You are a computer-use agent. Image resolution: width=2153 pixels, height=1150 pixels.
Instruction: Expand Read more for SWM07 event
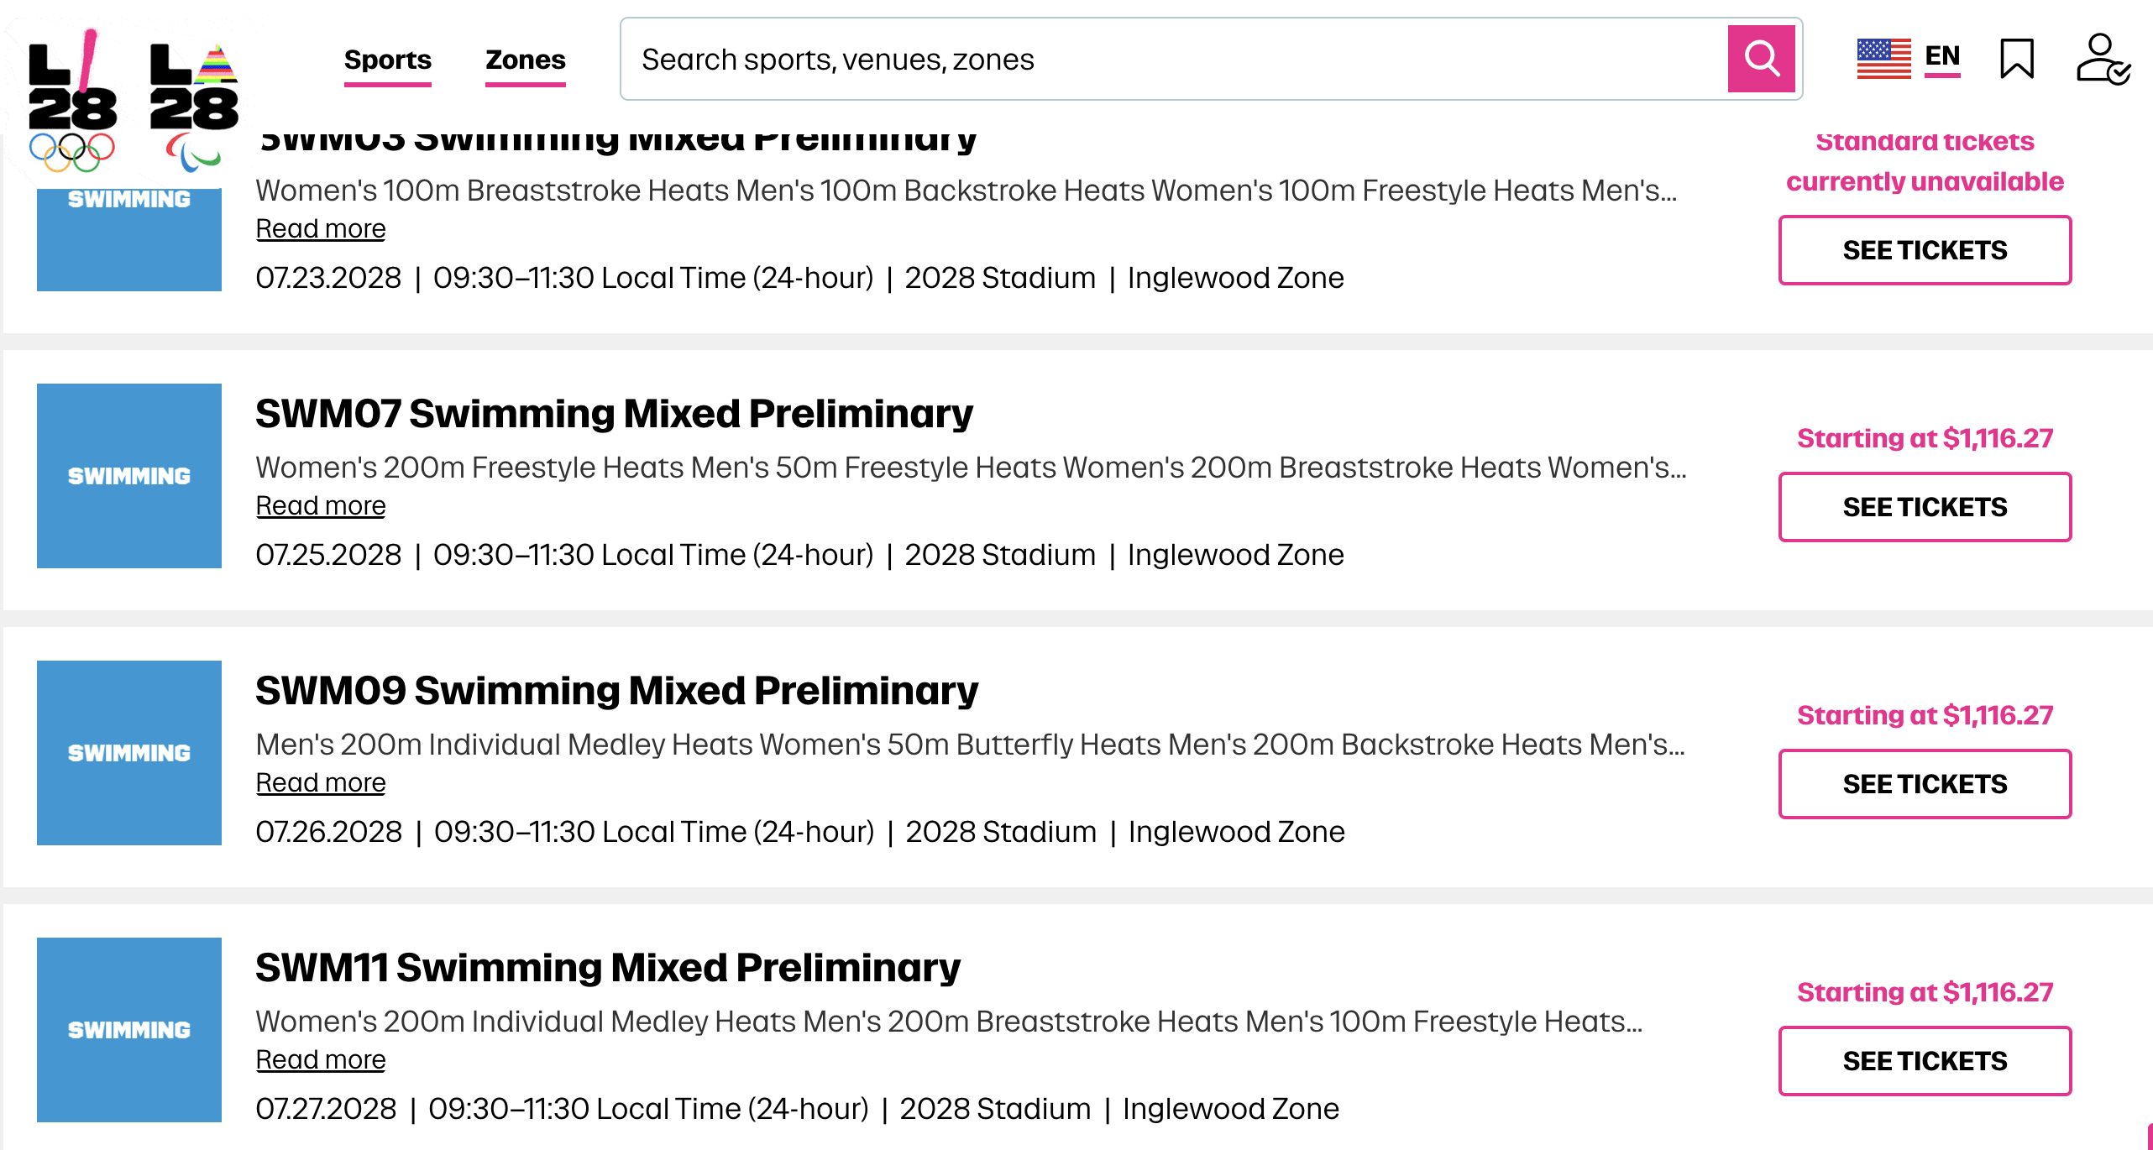320,504
